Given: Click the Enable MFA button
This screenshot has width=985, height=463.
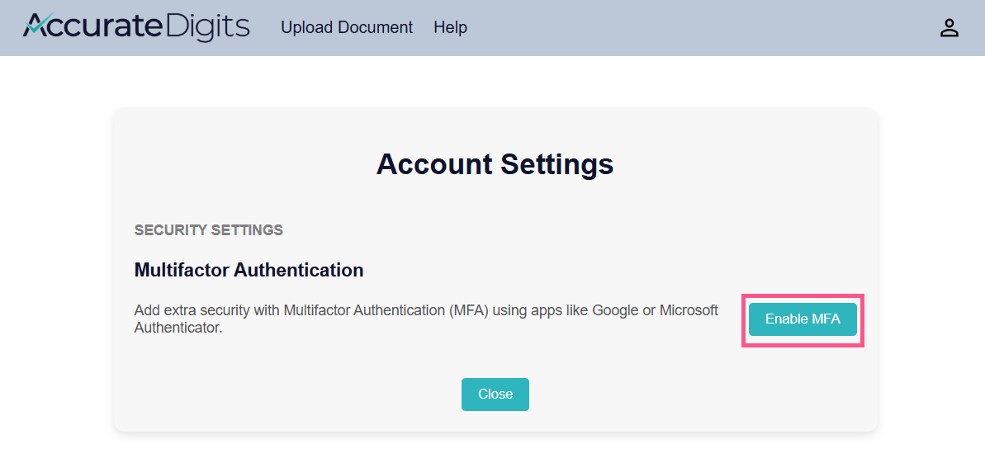Looking at the screenshot, I should pos(803,319).
